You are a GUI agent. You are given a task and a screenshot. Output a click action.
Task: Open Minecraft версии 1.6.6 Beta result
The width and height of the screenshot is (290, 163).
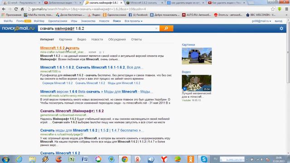(97, 91)
